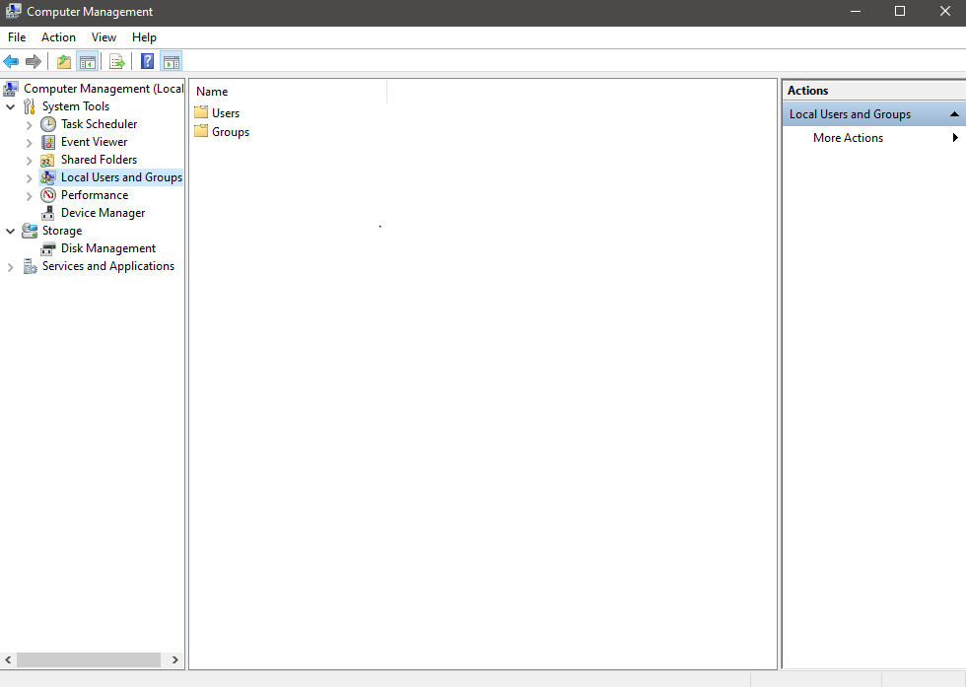
Task: Select the Groups entry in list
Action: (231, 132)
